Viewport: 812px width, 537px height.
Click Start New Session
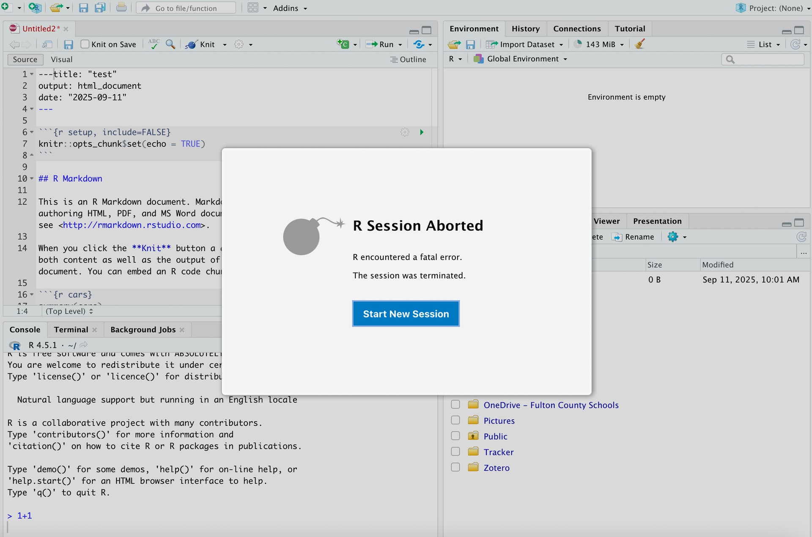pos(406,313)
